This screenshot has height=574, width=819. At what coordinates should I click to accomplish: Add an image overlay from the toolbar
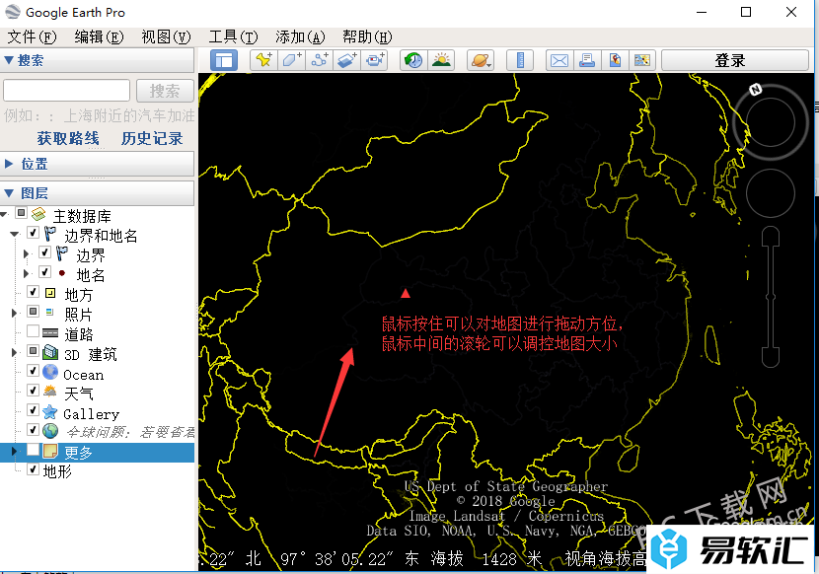[346, 60]
